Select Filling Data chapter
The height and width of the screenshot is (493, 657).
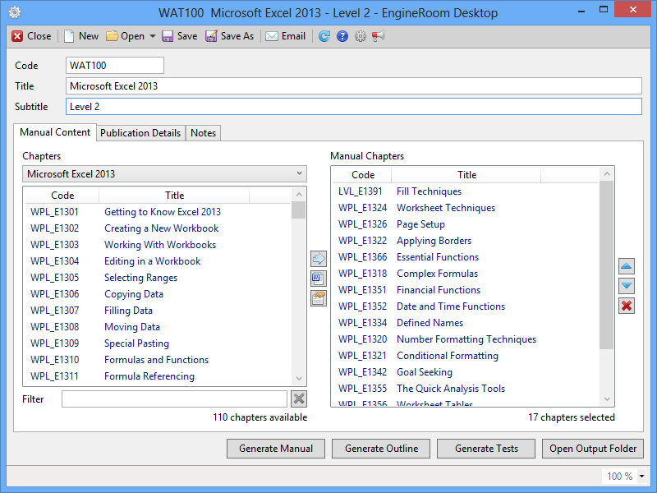(x=158, y=311)
